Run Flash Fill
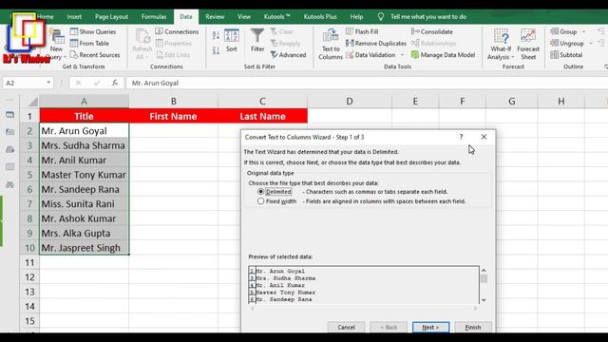 coord(362,31)
